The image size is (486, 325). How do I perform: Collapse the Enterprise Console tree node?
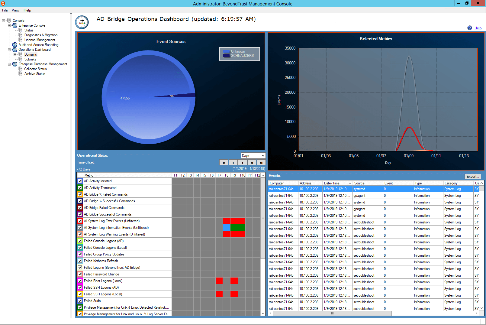(x=9, y=25)
